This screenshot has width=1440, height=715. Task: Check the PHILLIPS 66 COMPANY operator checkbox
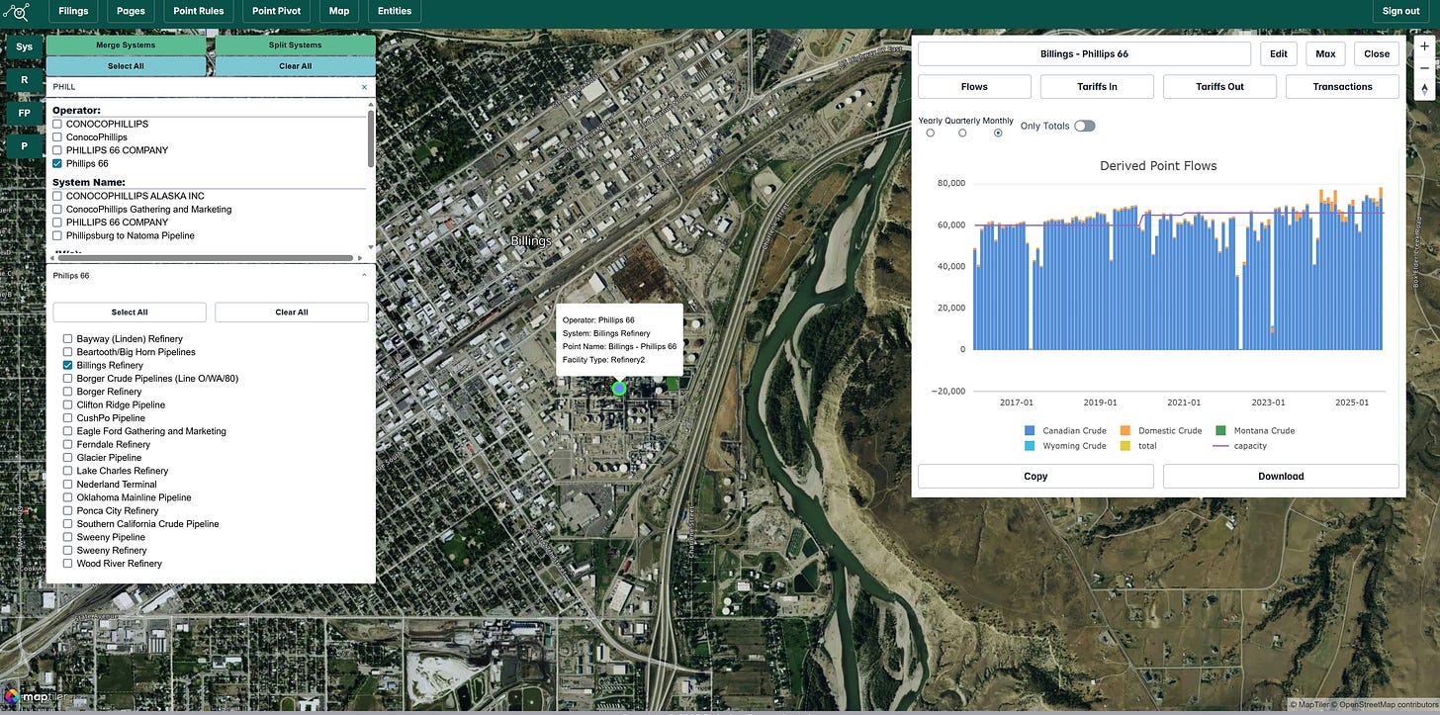[57, 150]
